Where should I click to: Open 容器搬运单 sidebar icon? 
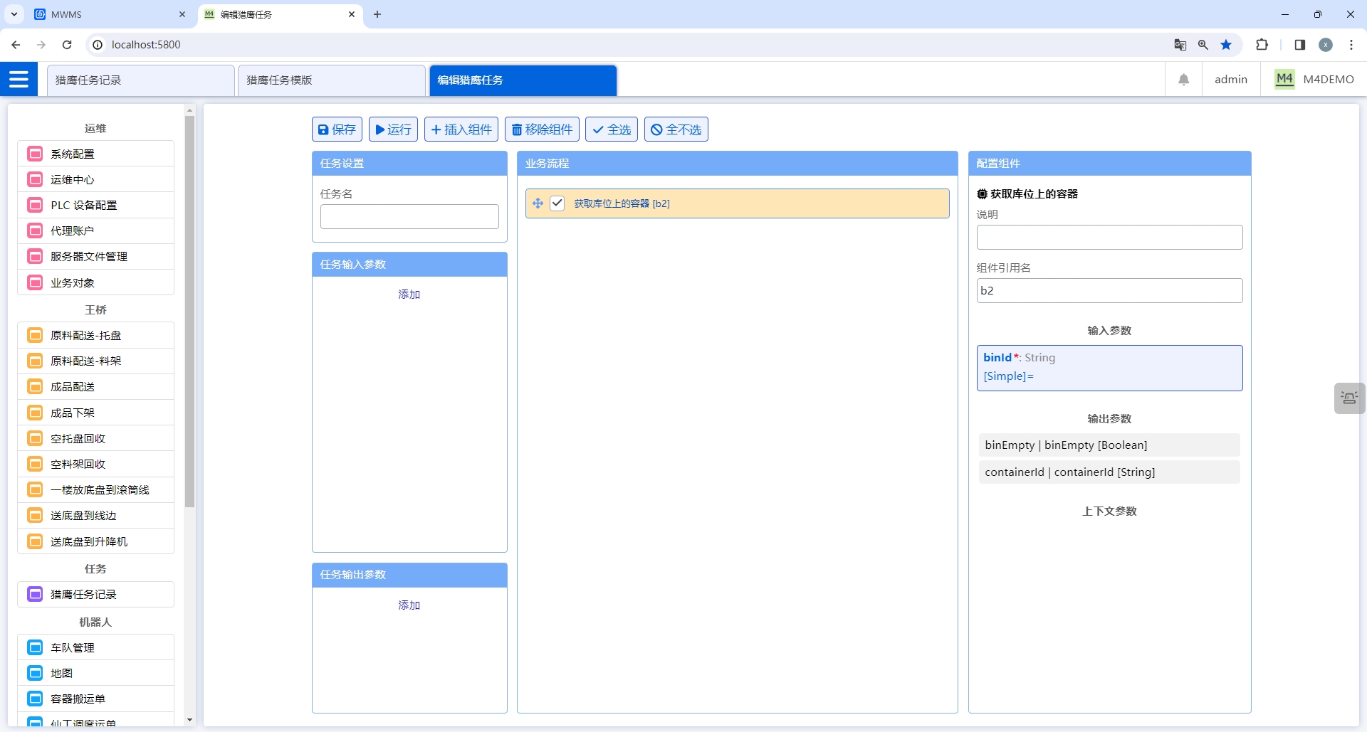[35, 699]
